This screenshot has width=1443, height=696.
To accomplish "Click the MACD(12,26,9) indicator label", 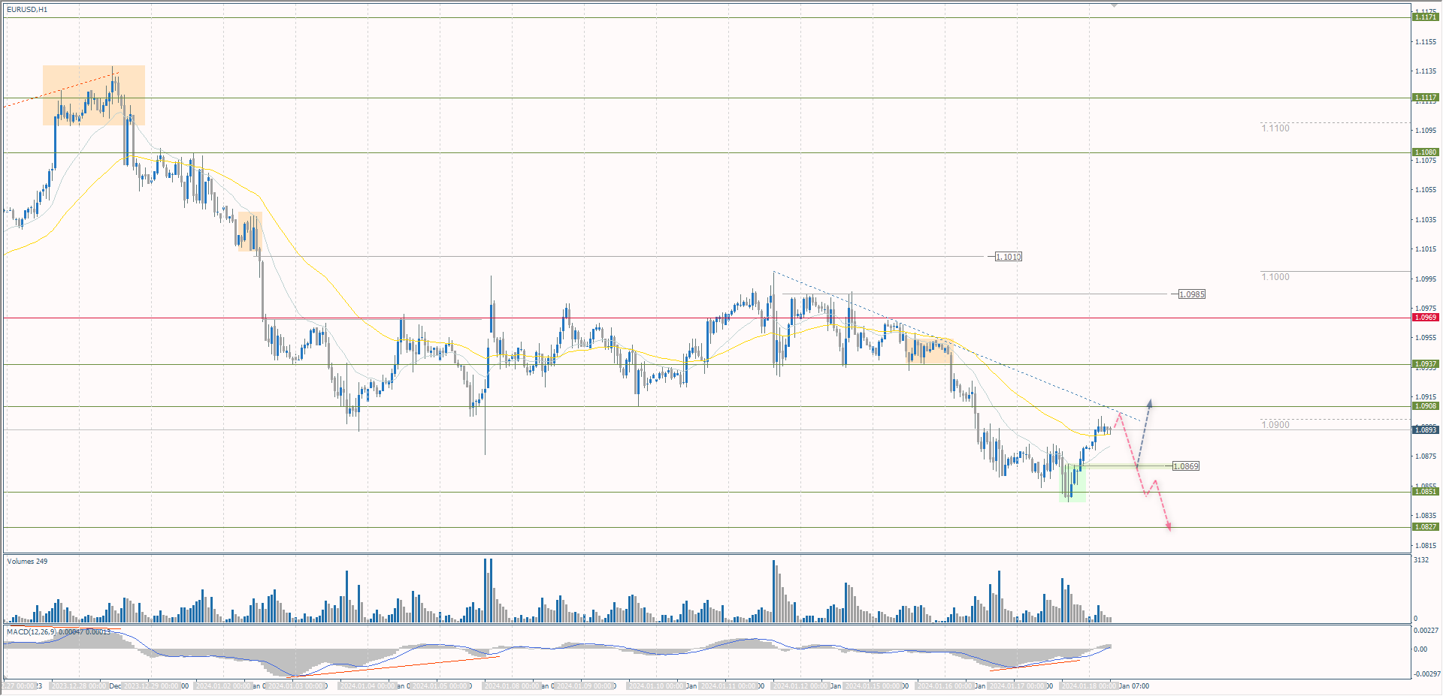I will tap(58, 632).
